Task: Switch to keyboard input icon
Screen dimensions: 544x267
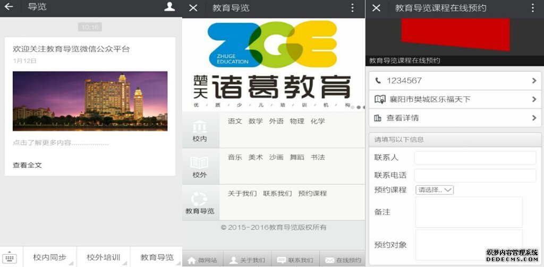Action: pyautogui.click(x=10, y=258)
